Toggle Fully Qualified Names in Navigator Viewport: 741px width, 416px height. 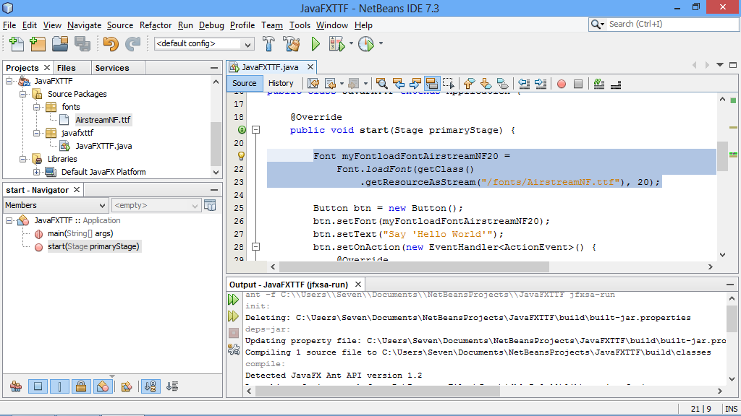(126, 387)
